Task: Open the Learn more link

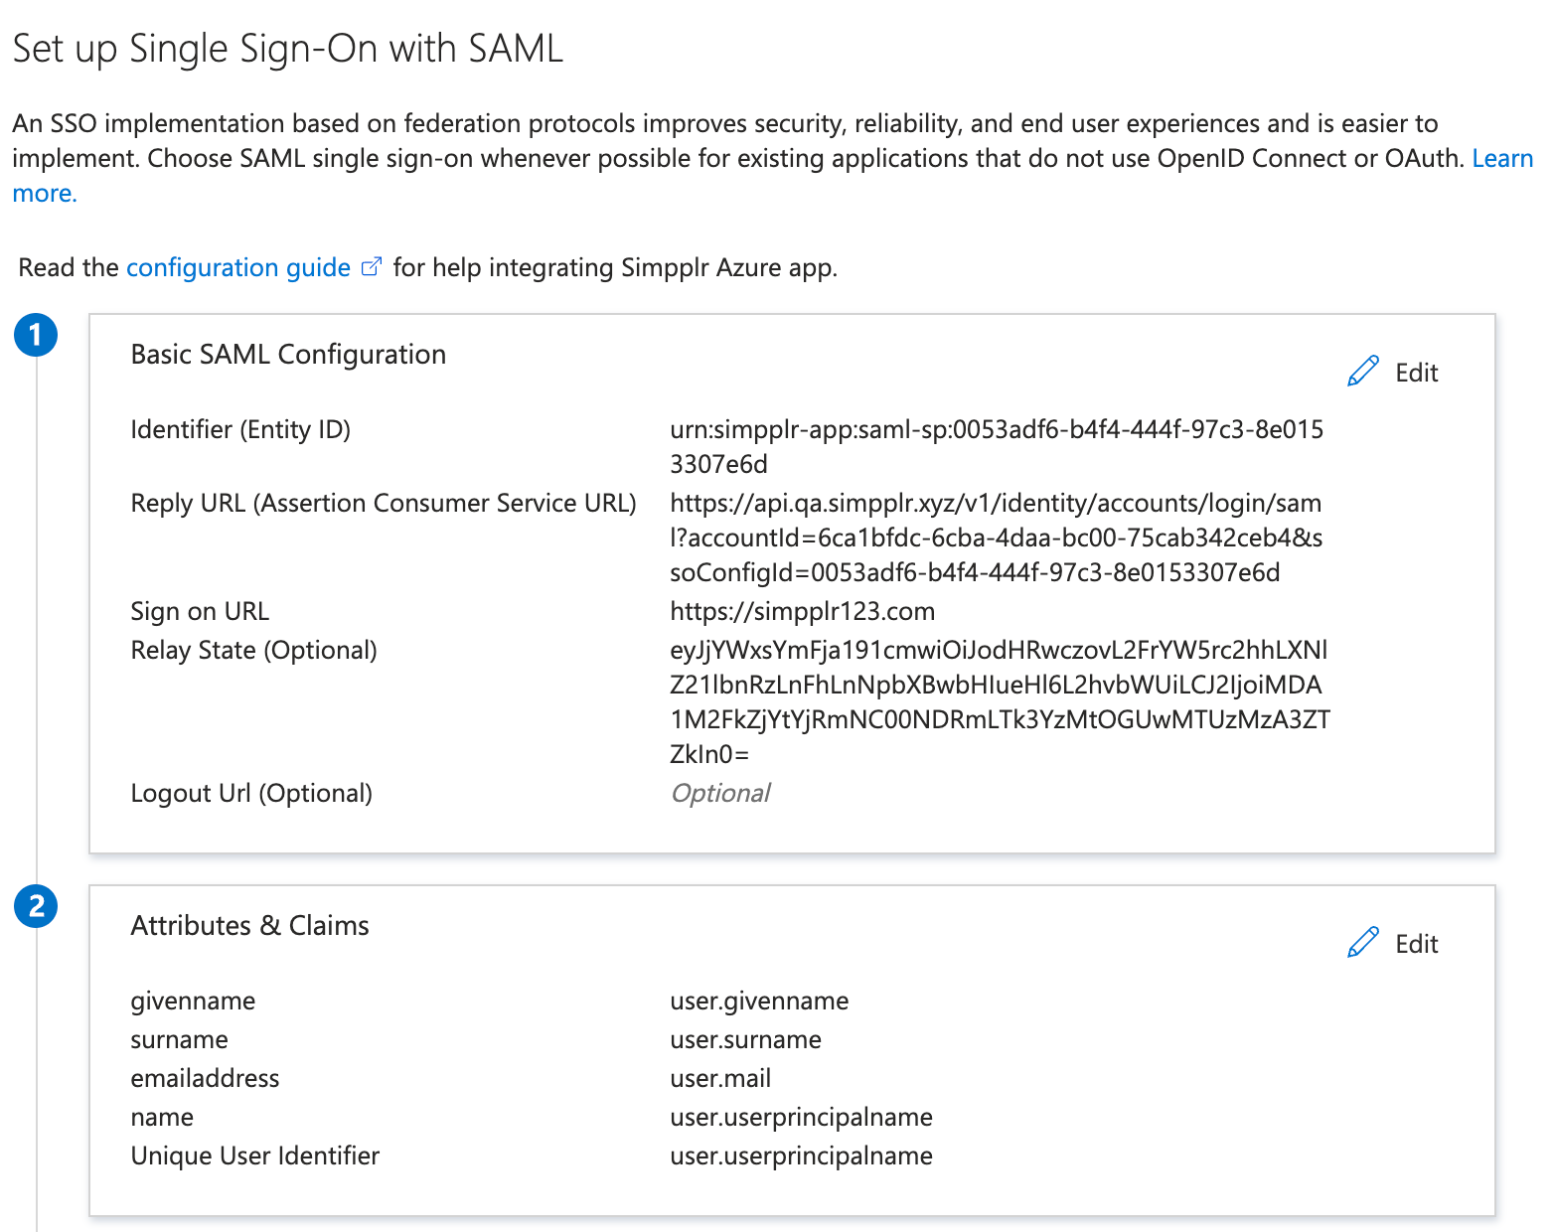Action: (1501, 159)
